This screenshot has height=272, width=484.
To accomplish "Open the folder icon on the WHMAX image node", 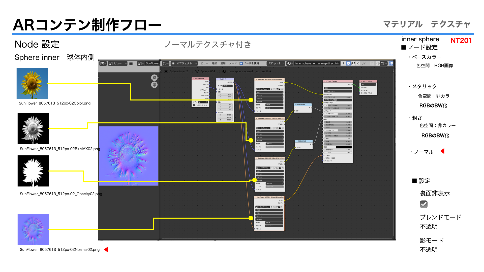I will (279, 168).
